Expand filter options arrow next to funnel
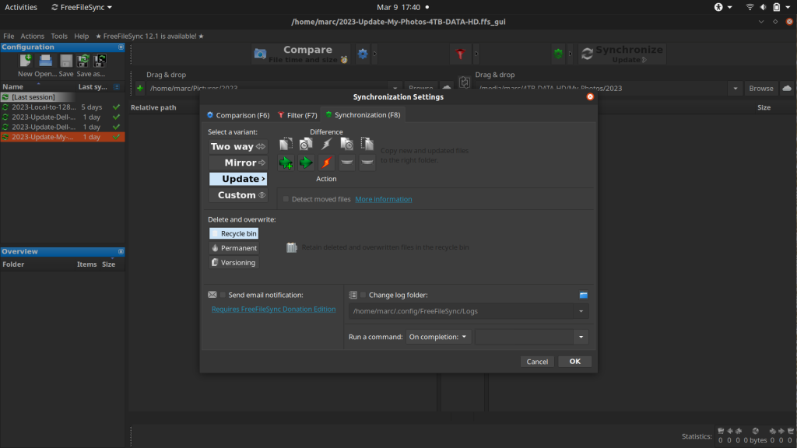The image size is (797, 448). (476, 54)
